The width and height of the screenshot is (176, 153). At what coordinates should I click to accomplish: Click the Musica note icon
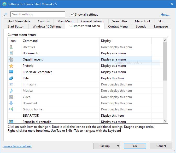point(11,91)
